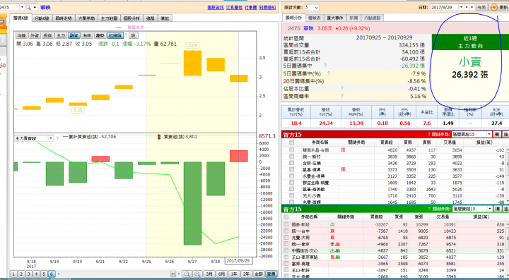Click the zoom out magnifier below the chart
509x280 pixels.
pyautogui.click(x=187, y=274)
